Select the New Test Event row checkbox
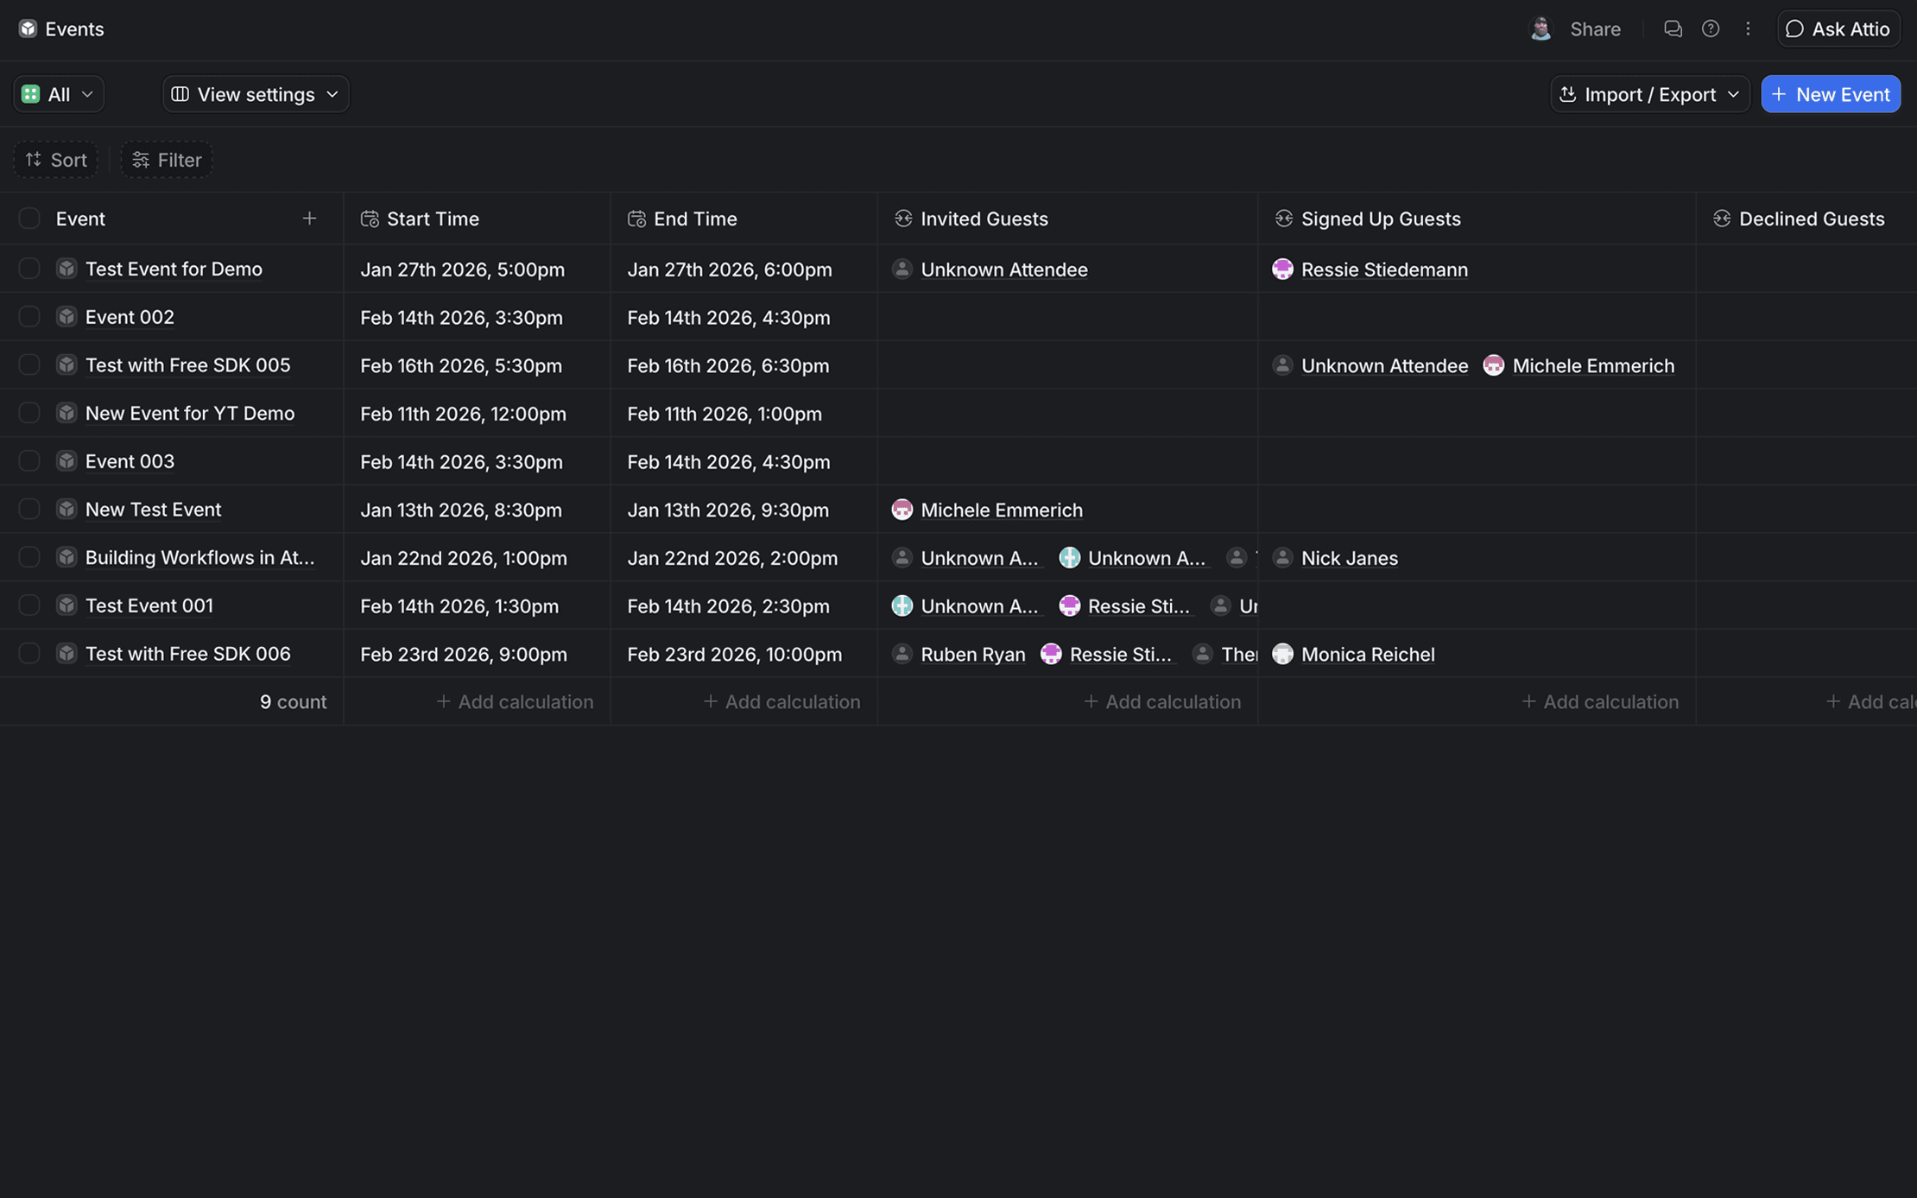This screenshot has height=1198, width=1917. point(29,510)
